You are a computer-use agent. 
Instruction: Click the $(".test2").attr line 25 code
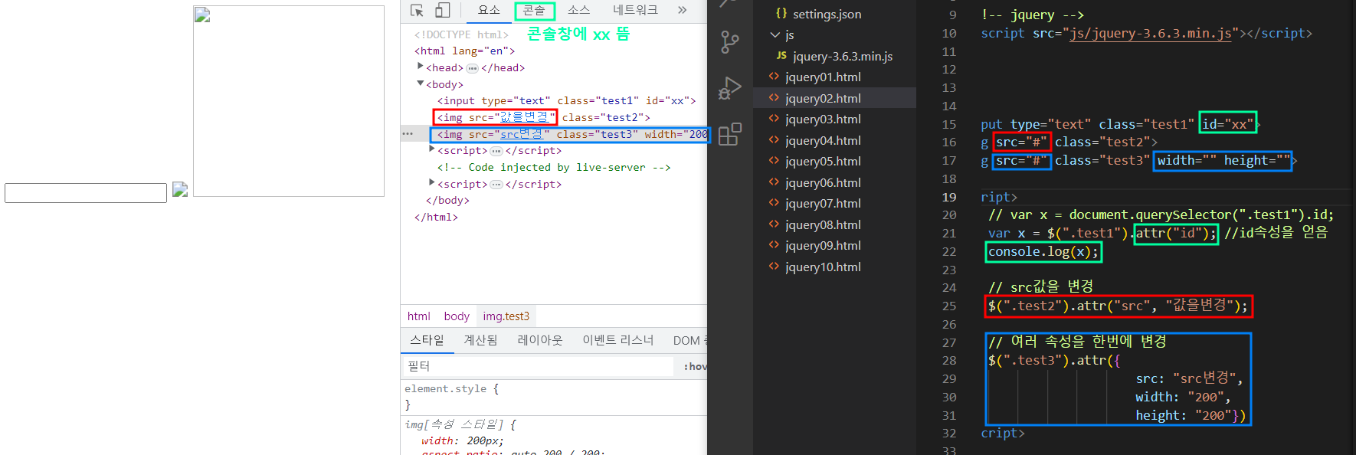[1118, 306]
